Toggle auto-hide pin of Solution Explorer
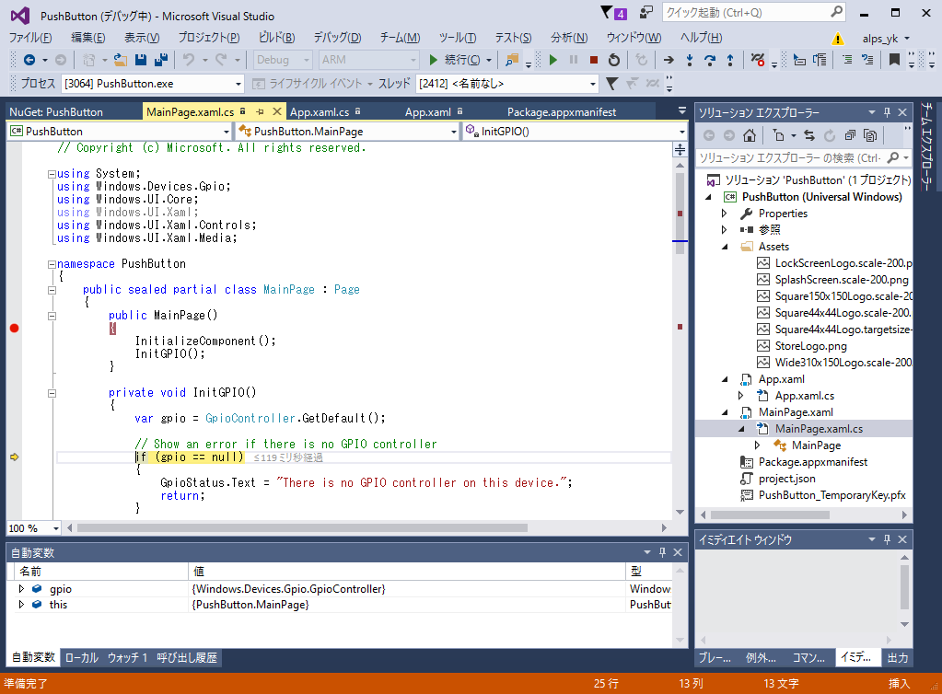The image size is (942, 694). click(x=887, y=112)
